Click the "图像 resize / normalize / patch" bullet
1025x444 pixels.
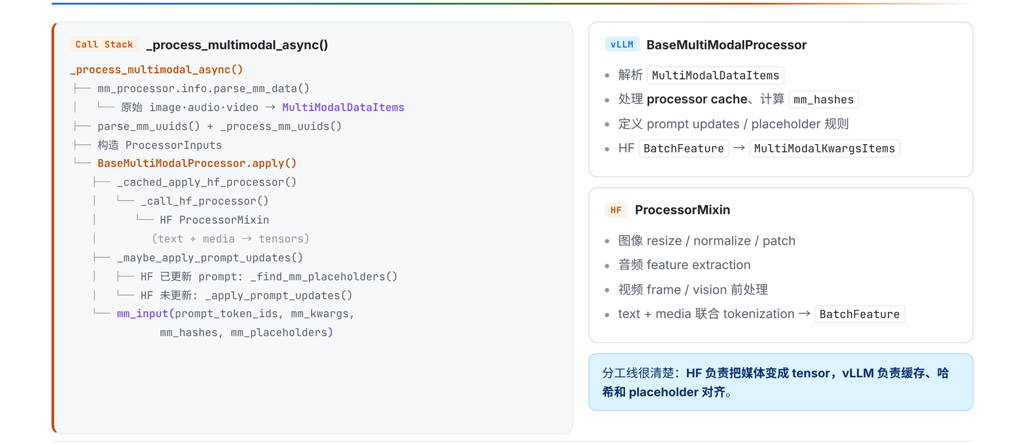click(707, 241)
